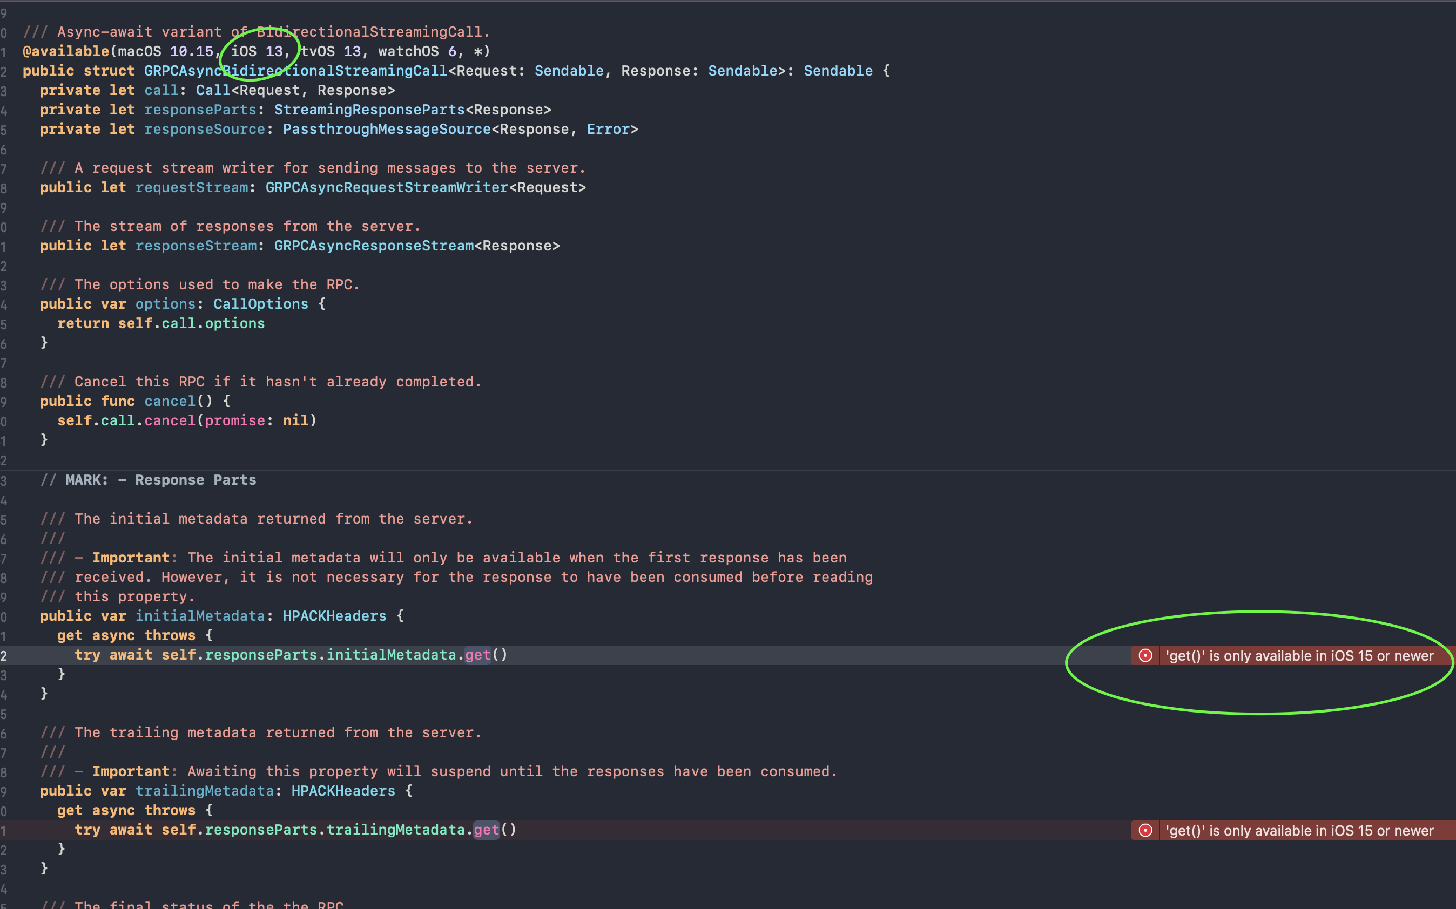Viewport: 1456px width, 909px height.
Task: Click the responseStream property name
Action: (x=196, y=246)
